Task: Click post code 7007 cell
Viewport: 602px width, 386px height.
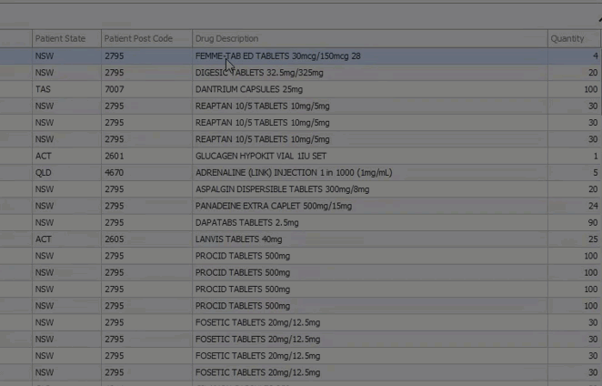Action: click(146, 89)
